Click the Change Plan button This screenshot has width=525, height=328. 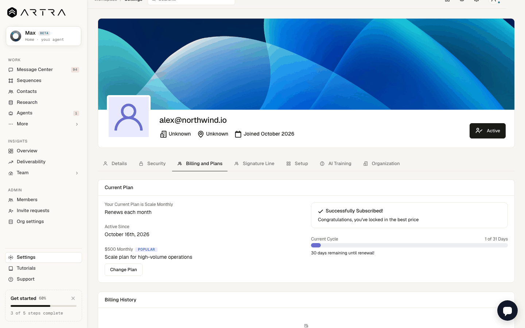tap(124, 270)
